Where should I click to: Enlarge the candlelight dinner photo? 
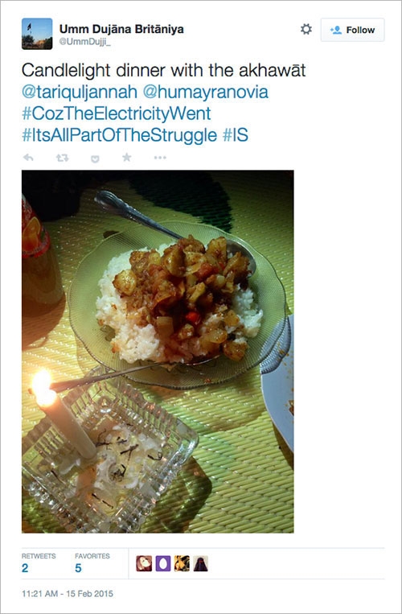tap(158, 352)
